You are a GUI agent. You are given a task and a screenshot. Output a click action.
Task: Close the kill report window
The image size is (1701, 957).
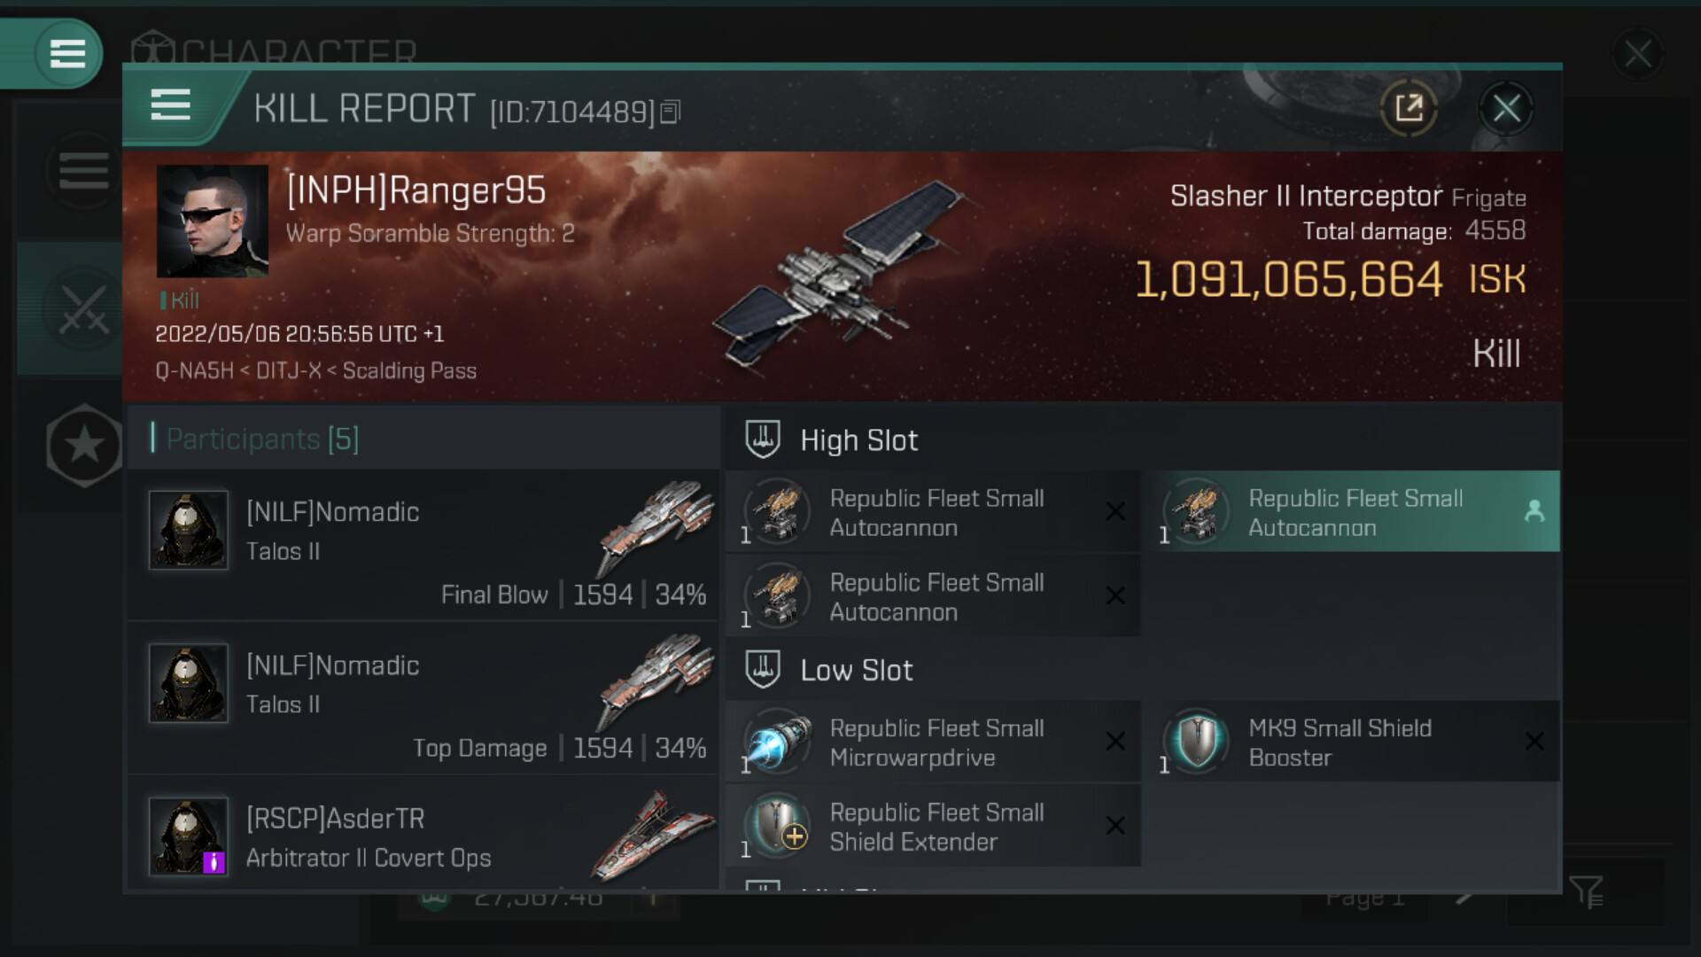point(1506,109)
